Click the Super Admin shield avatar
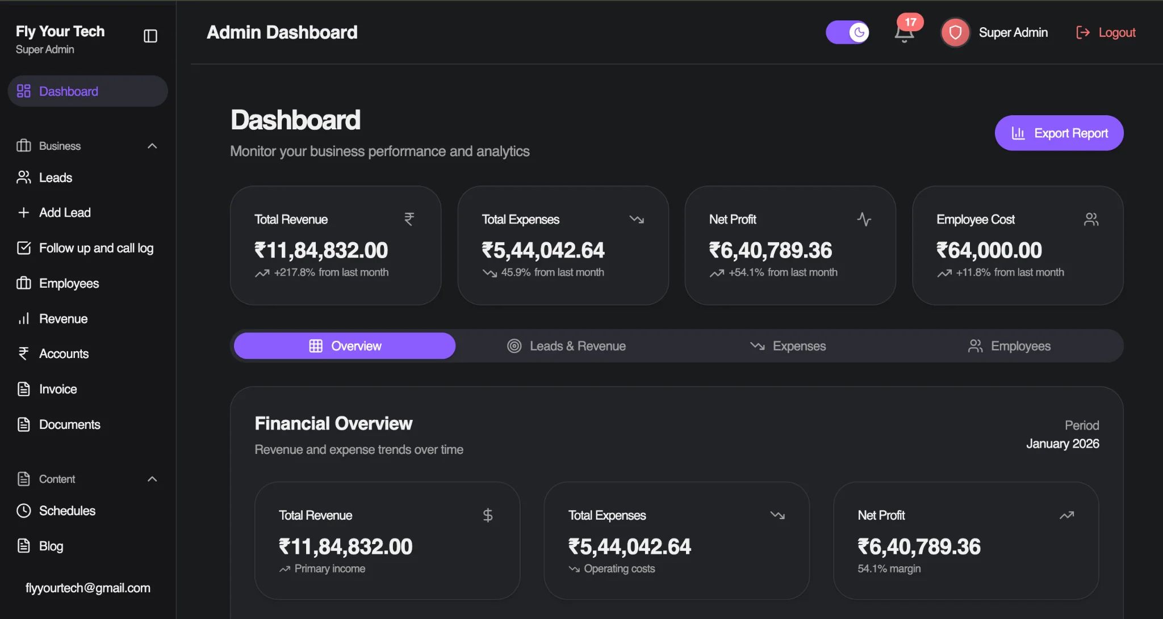This screenshot has height=619, width=1163. [955, 32]
